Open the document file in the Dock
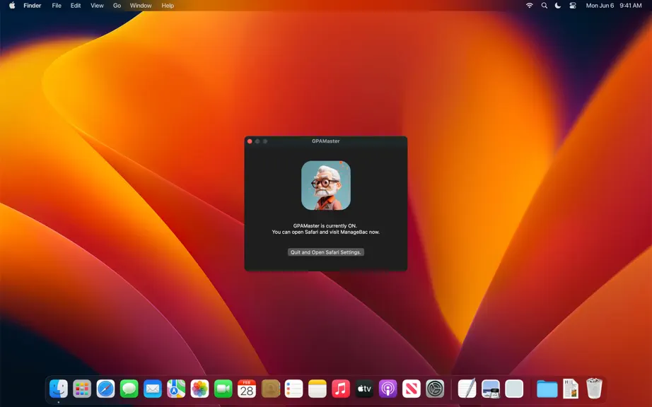Screen dimensions: 652x407 click(571, 389)
